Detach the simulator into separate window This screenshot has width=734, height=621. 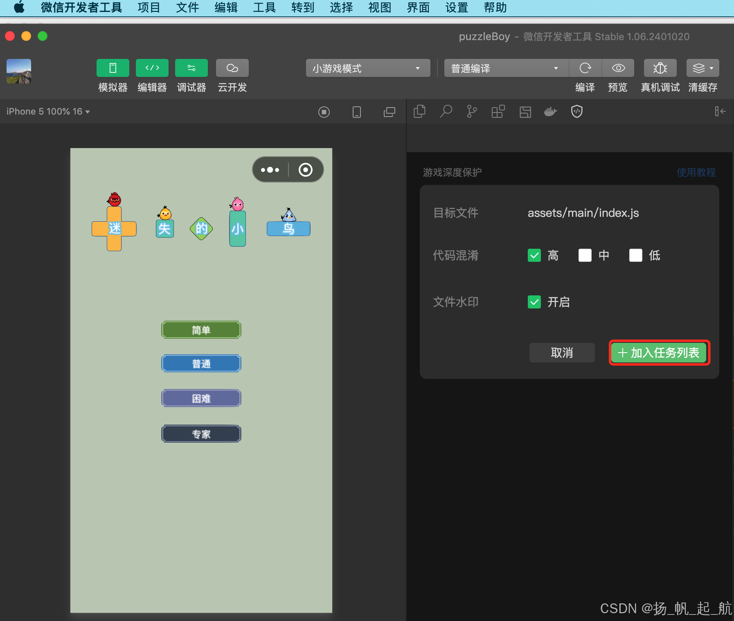(x=390, y=112)
